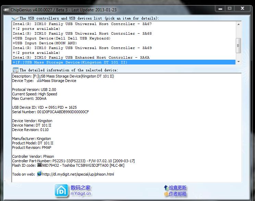Open the phison.html tools link
The height and width of the screenshot is (201, 255).
(78, 174)
